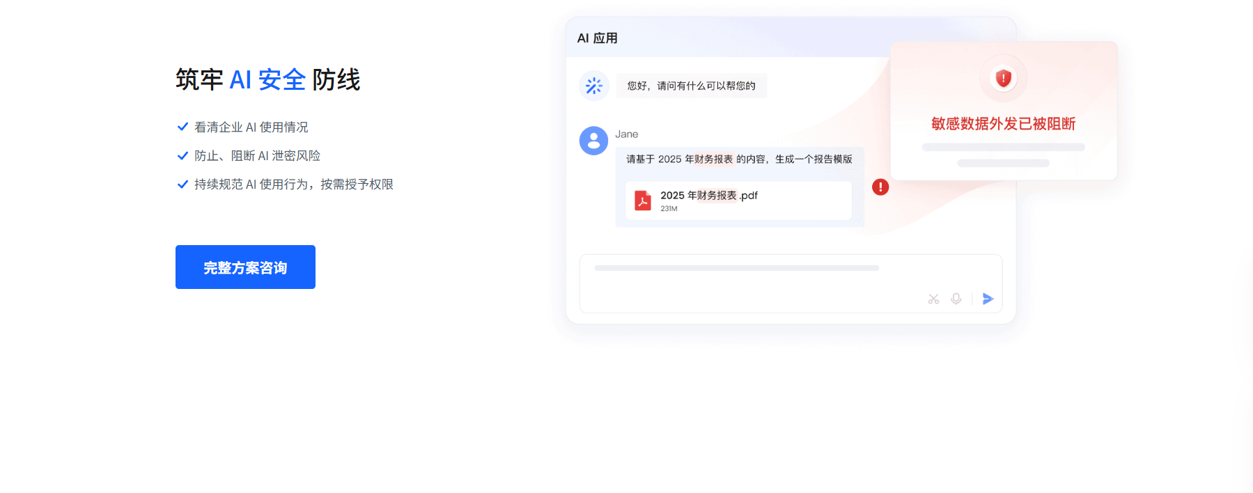Click the 敏感数据外发已被阻断 alert text
Screen dimensions: 1253x493
[x=1003, y=124]
